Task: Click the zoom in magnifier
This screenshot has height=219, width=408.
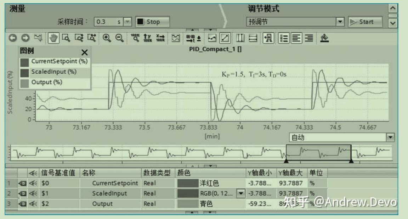Action: point(107,38)
